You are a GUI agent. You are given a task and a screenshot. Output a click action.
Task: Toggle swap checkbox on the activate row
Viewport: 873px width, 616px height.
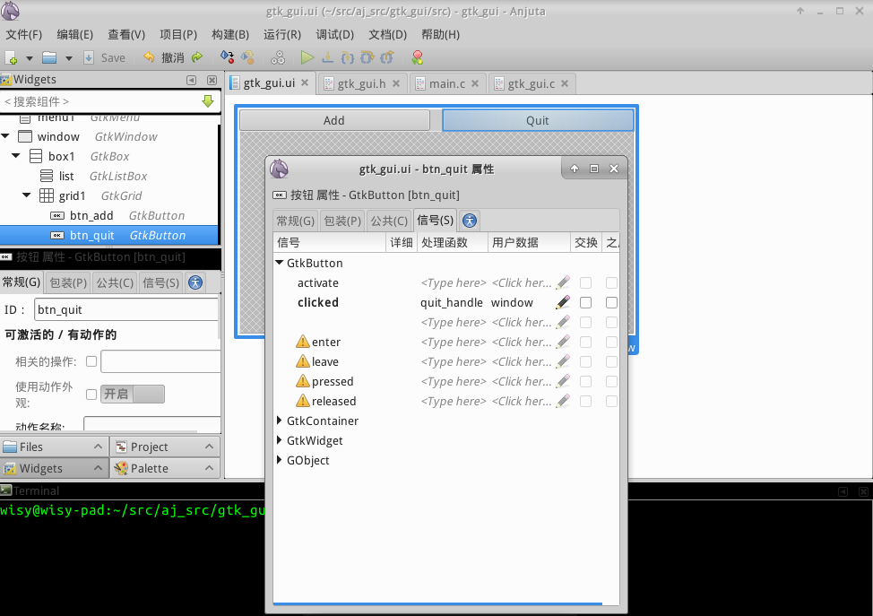coord(585,283)
